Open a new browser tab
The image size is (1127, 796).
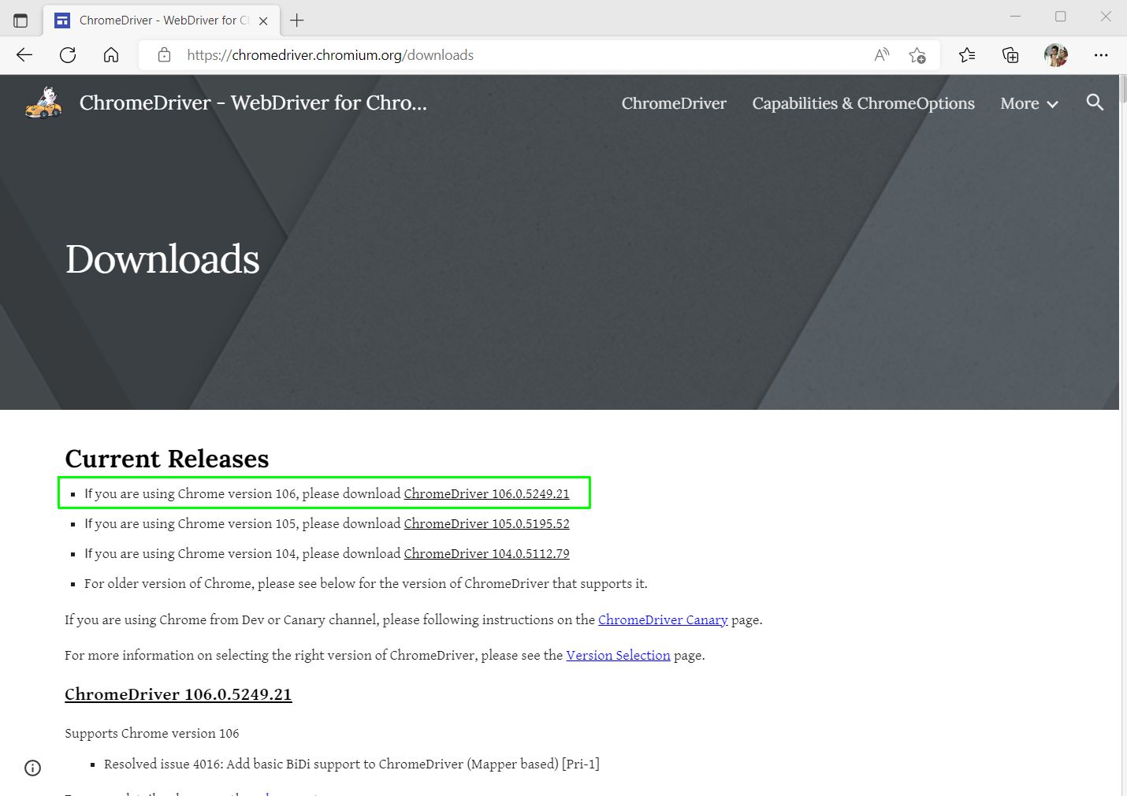tap(297, 20)
